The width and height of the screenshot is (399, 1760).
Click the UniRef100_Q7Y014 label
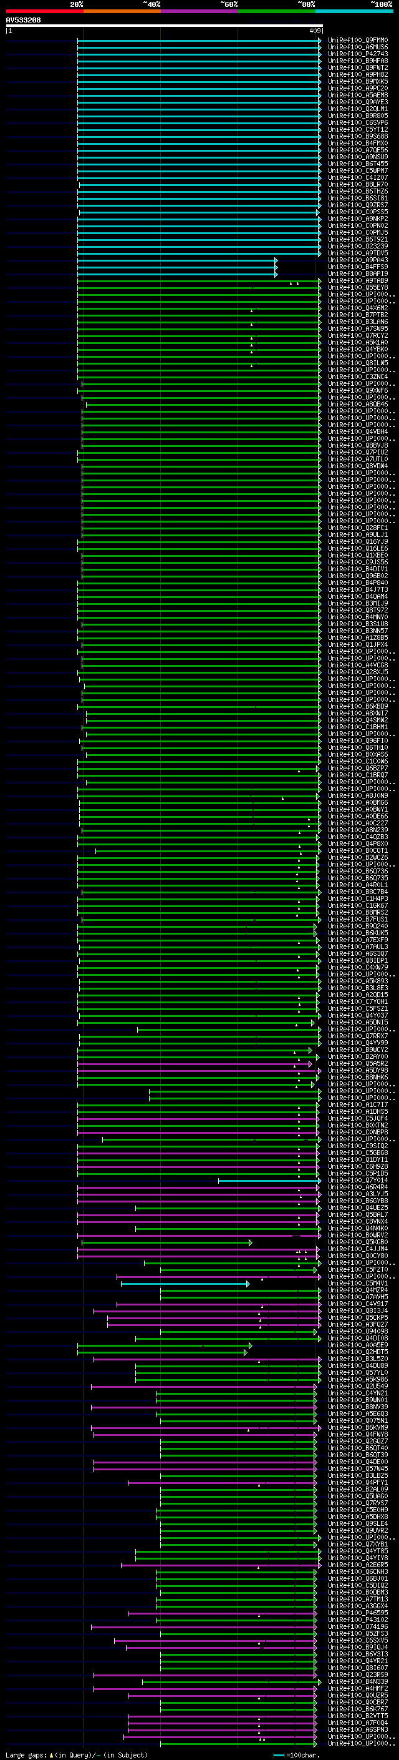358,1180
